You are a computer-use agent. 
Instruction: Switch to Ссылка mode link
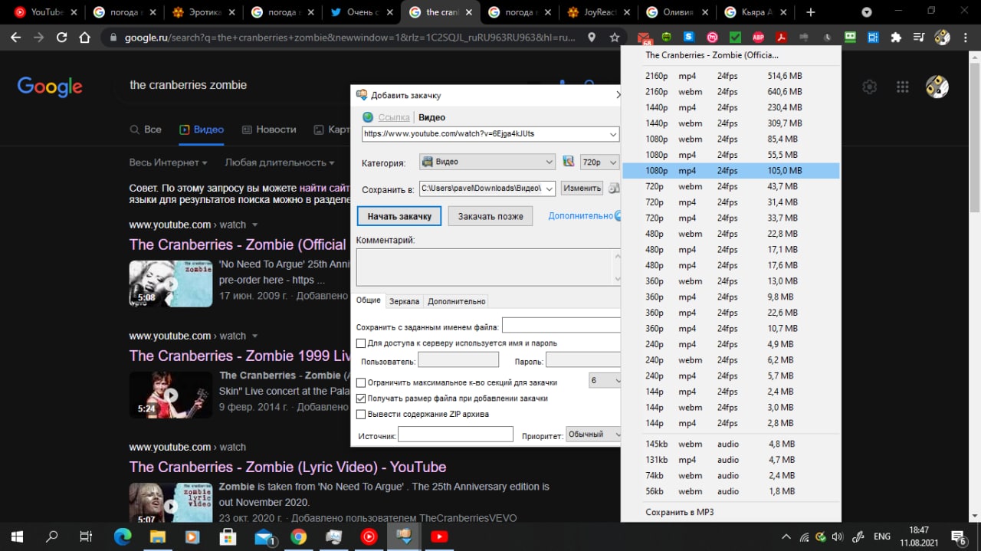pyautogui.click(x=394, y=117)
